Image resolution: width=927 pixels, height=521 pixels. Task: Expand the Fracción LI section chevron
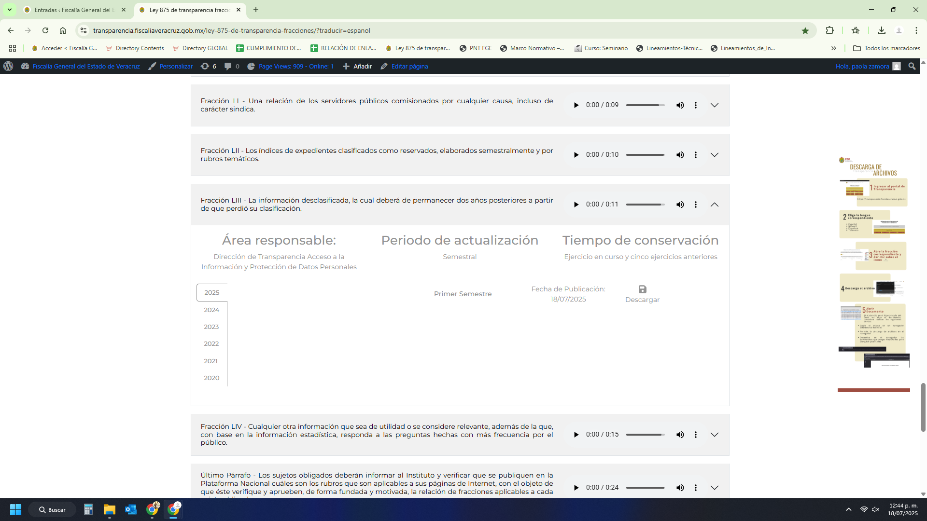[714, 105]
